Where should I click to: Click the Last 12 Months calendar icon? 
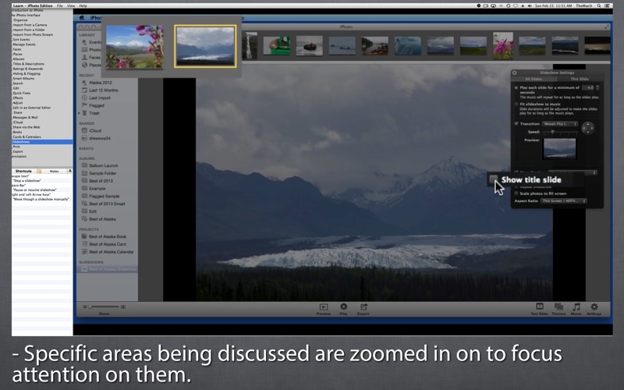click(x=84, y=90)
